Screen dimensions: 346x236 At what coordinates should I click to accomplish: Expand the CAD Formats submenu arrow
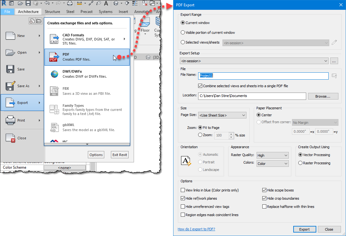click(x=124, y=39)
